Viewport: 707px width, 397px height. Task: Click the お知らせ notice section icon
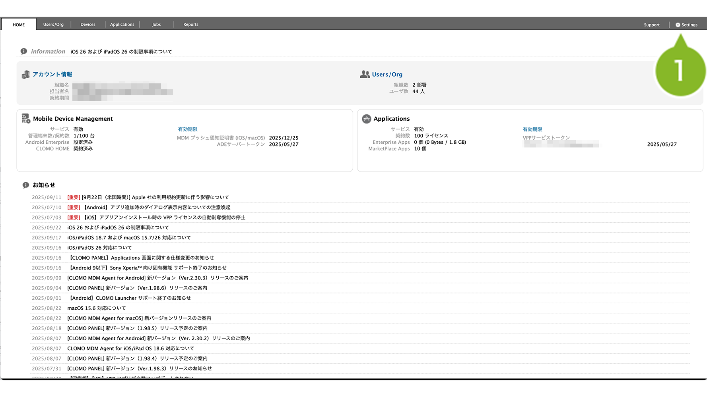tap(26, 185)
